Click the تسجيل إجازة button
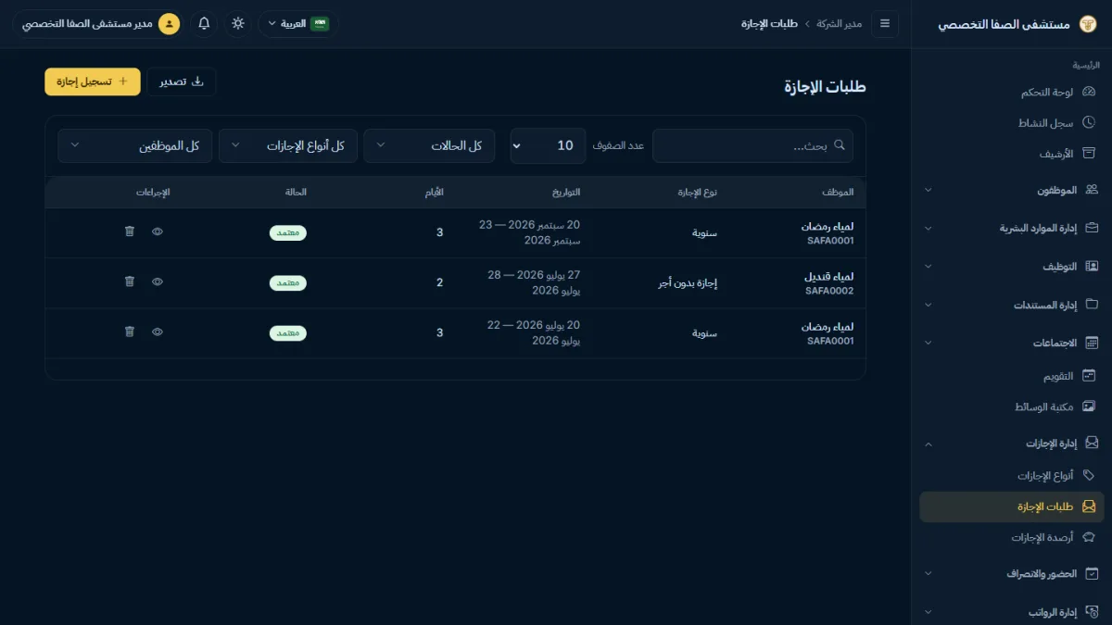 (93, 81)
